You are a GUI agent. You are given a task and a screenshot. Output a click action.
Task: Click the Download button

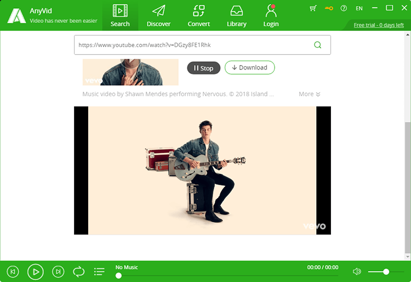(250, 67)
